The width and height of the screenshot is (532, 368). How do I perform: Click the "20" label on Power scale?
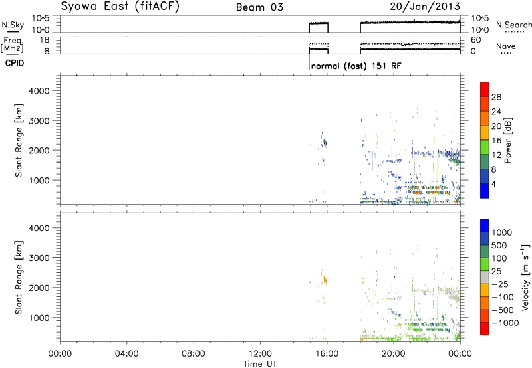pyautogui.click(x=496, y=126)
